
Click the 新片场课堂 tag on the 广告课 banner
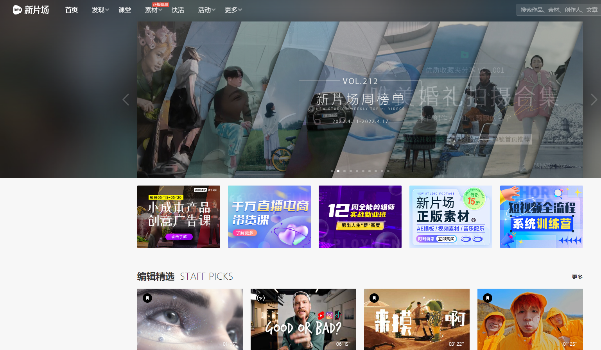(201, 189)
